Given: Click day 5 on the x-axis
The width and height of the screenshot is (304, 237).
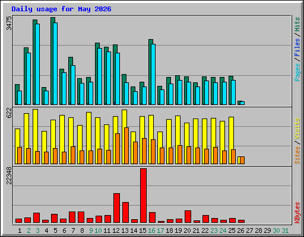Looking at the screenshot, I should click(55, 230).
